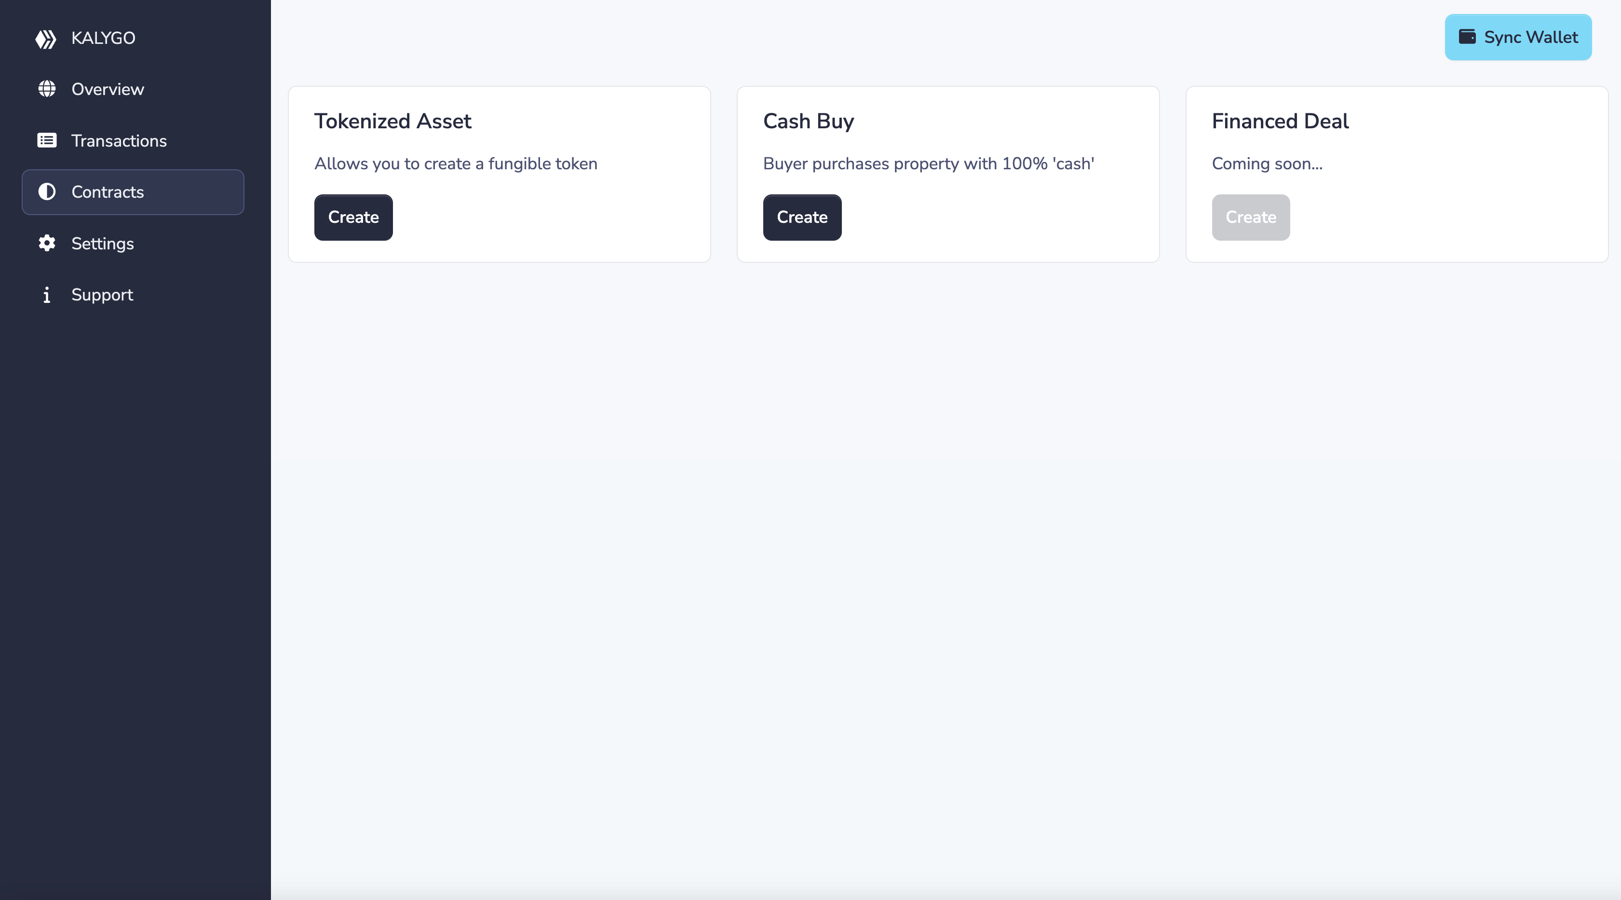This screenshot has height=900, width=1621.
Task: Sync your wallet
Action: tap(1518, 37)
